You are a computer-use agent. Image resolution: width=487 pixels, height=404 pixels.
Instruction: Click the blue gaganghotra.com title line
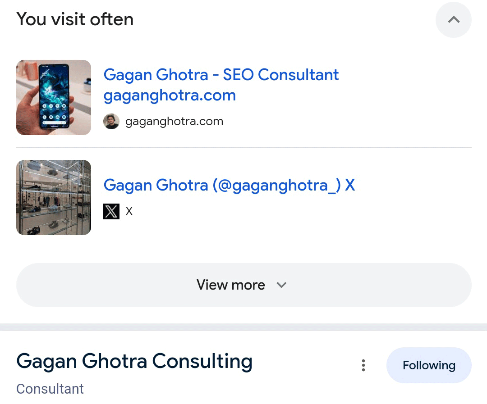[170, 95]
